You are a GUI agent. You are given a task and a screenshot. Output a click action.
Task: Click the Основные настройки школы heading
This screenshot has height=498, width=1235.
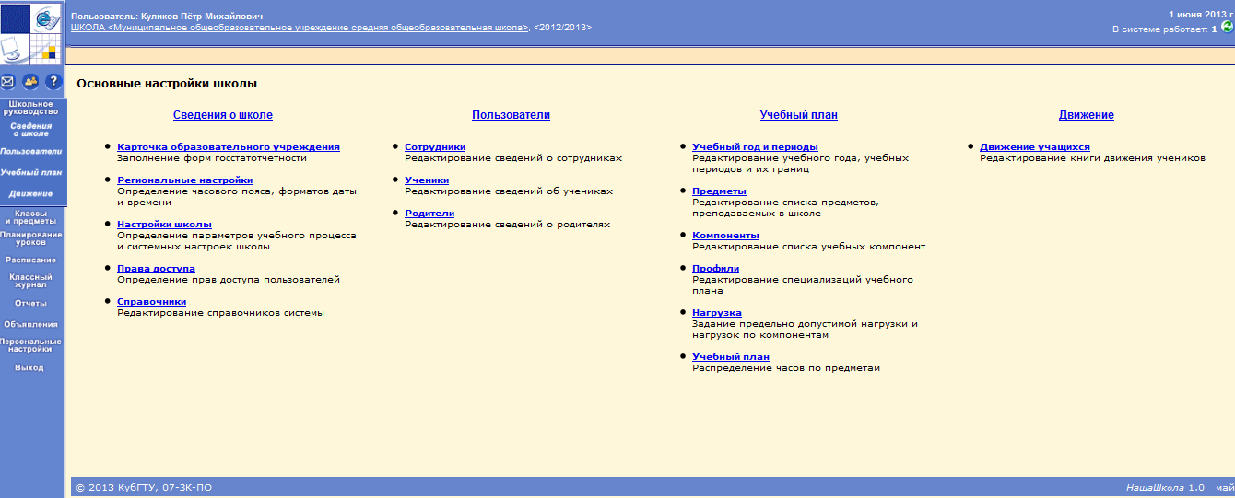[167, 84]
